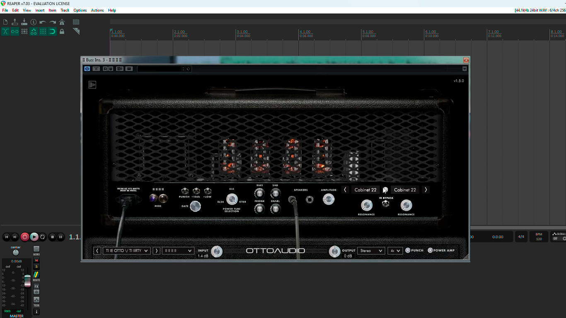Select previous left cabinet with left chevron

click(x=345, y=190)
